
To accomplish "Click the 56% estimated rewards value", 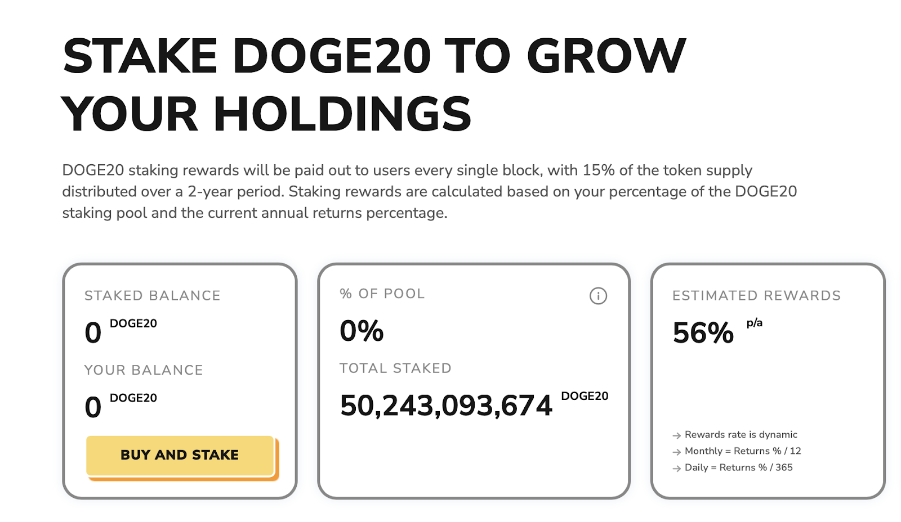I will tap(703, 332).
